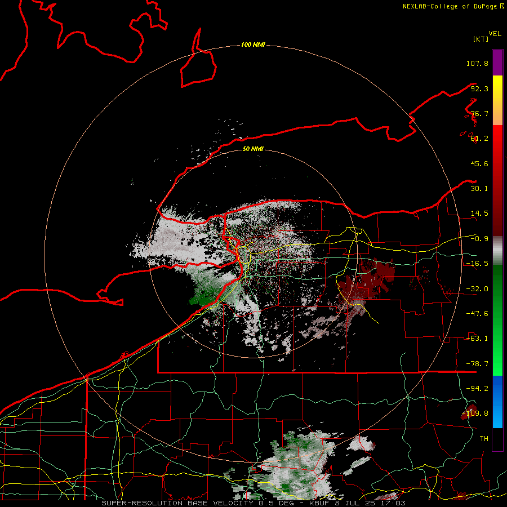Select the -16.5 legend value
The image size is (507, 507).
[x=477, y=264]
